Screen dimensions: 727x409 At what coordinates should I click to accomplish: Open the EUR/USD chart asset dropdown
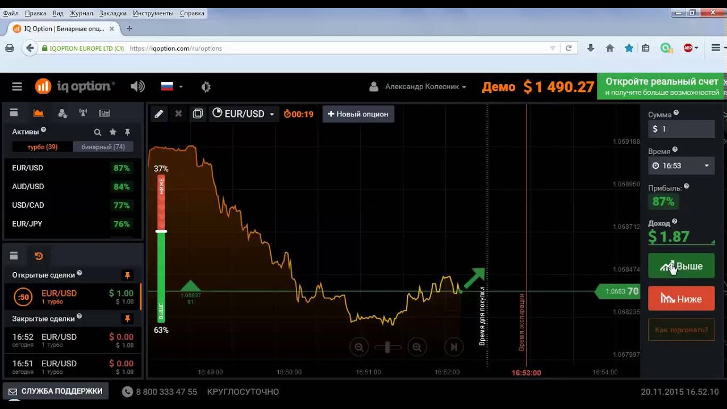pos(243,114)
